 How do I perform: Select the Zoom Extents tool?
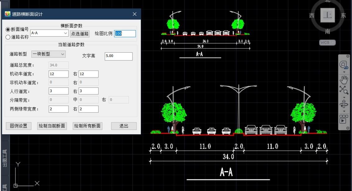pyautogui.click(x=344, y=90)
